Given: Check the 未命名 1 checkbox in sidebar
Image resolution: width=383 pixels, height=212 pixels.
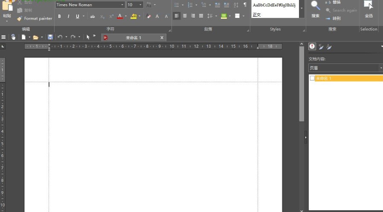Looking at the screenshot, I should [x=312, y=78].
